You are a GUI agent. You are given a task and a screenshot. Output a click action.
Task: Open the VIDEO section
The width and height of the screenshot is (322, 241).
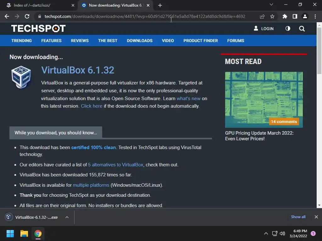pyautogui.click(x=168, y=40)
